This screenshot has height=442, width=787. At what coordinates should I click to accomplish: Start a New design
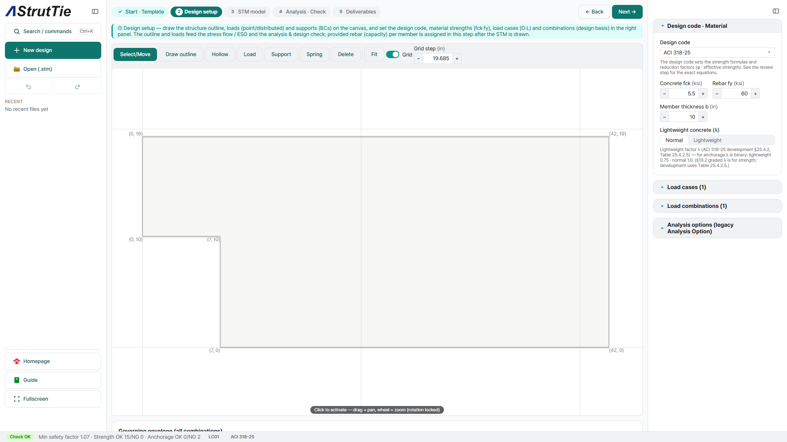53,50
